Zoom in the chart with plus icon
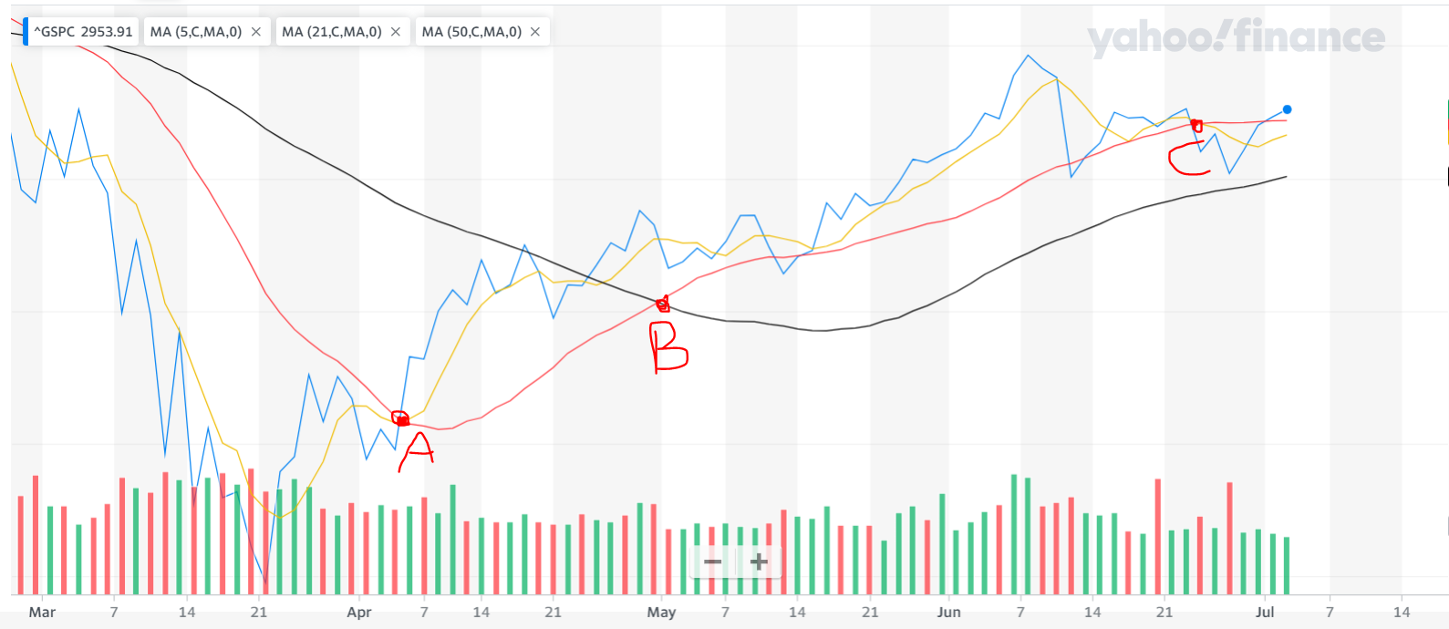 point(758,562)
